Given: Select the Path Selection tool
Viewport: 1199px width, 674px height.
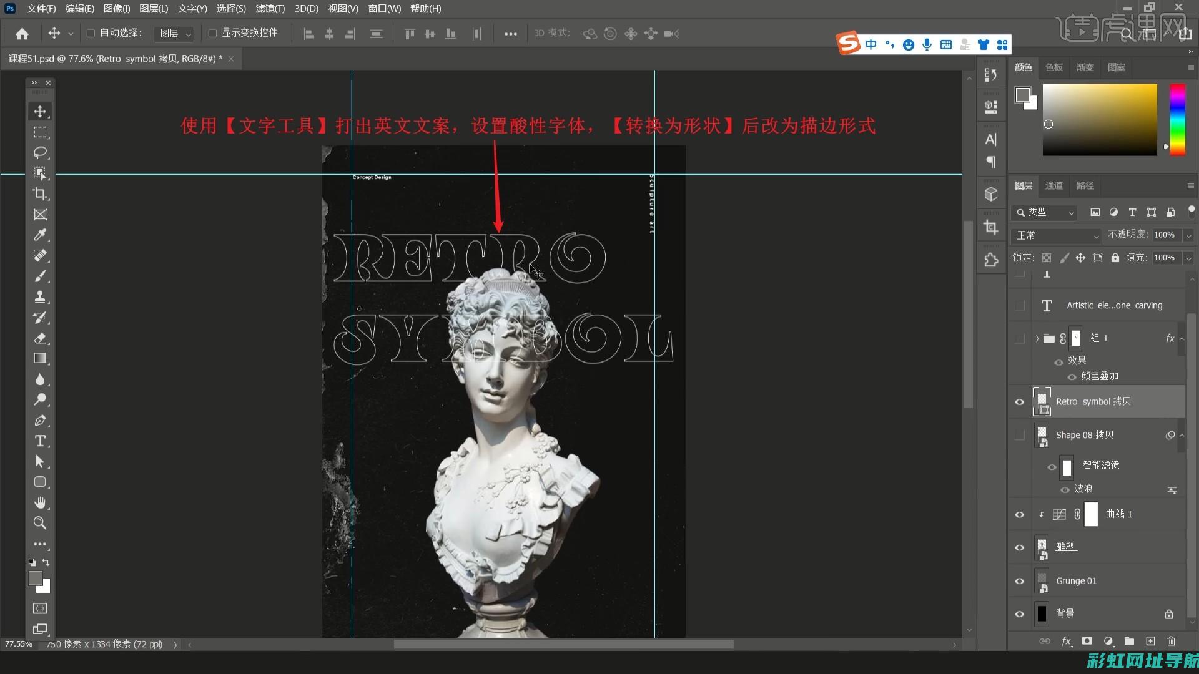Looking at the screenshot, I should 40,462.
